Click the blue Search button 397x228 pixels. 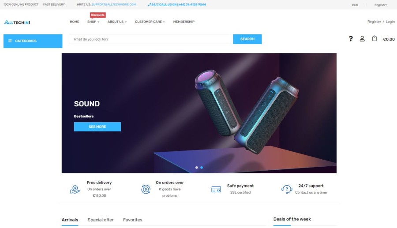[247, 39]
